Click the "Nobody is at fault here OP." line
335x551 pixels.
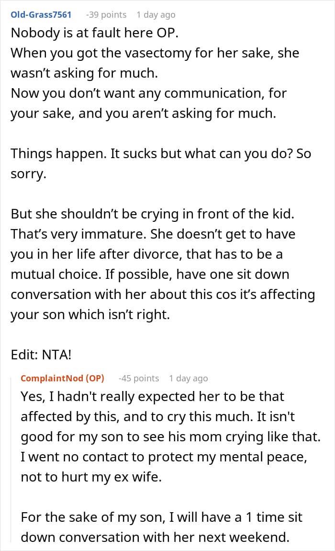coord(94,33)
